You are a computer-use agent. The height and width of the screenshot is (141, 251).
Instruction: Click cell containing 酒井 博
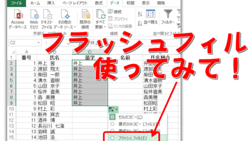coord(55,120)
